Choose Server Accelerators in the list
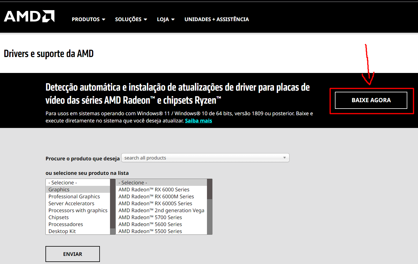 [x=78, y=203]
